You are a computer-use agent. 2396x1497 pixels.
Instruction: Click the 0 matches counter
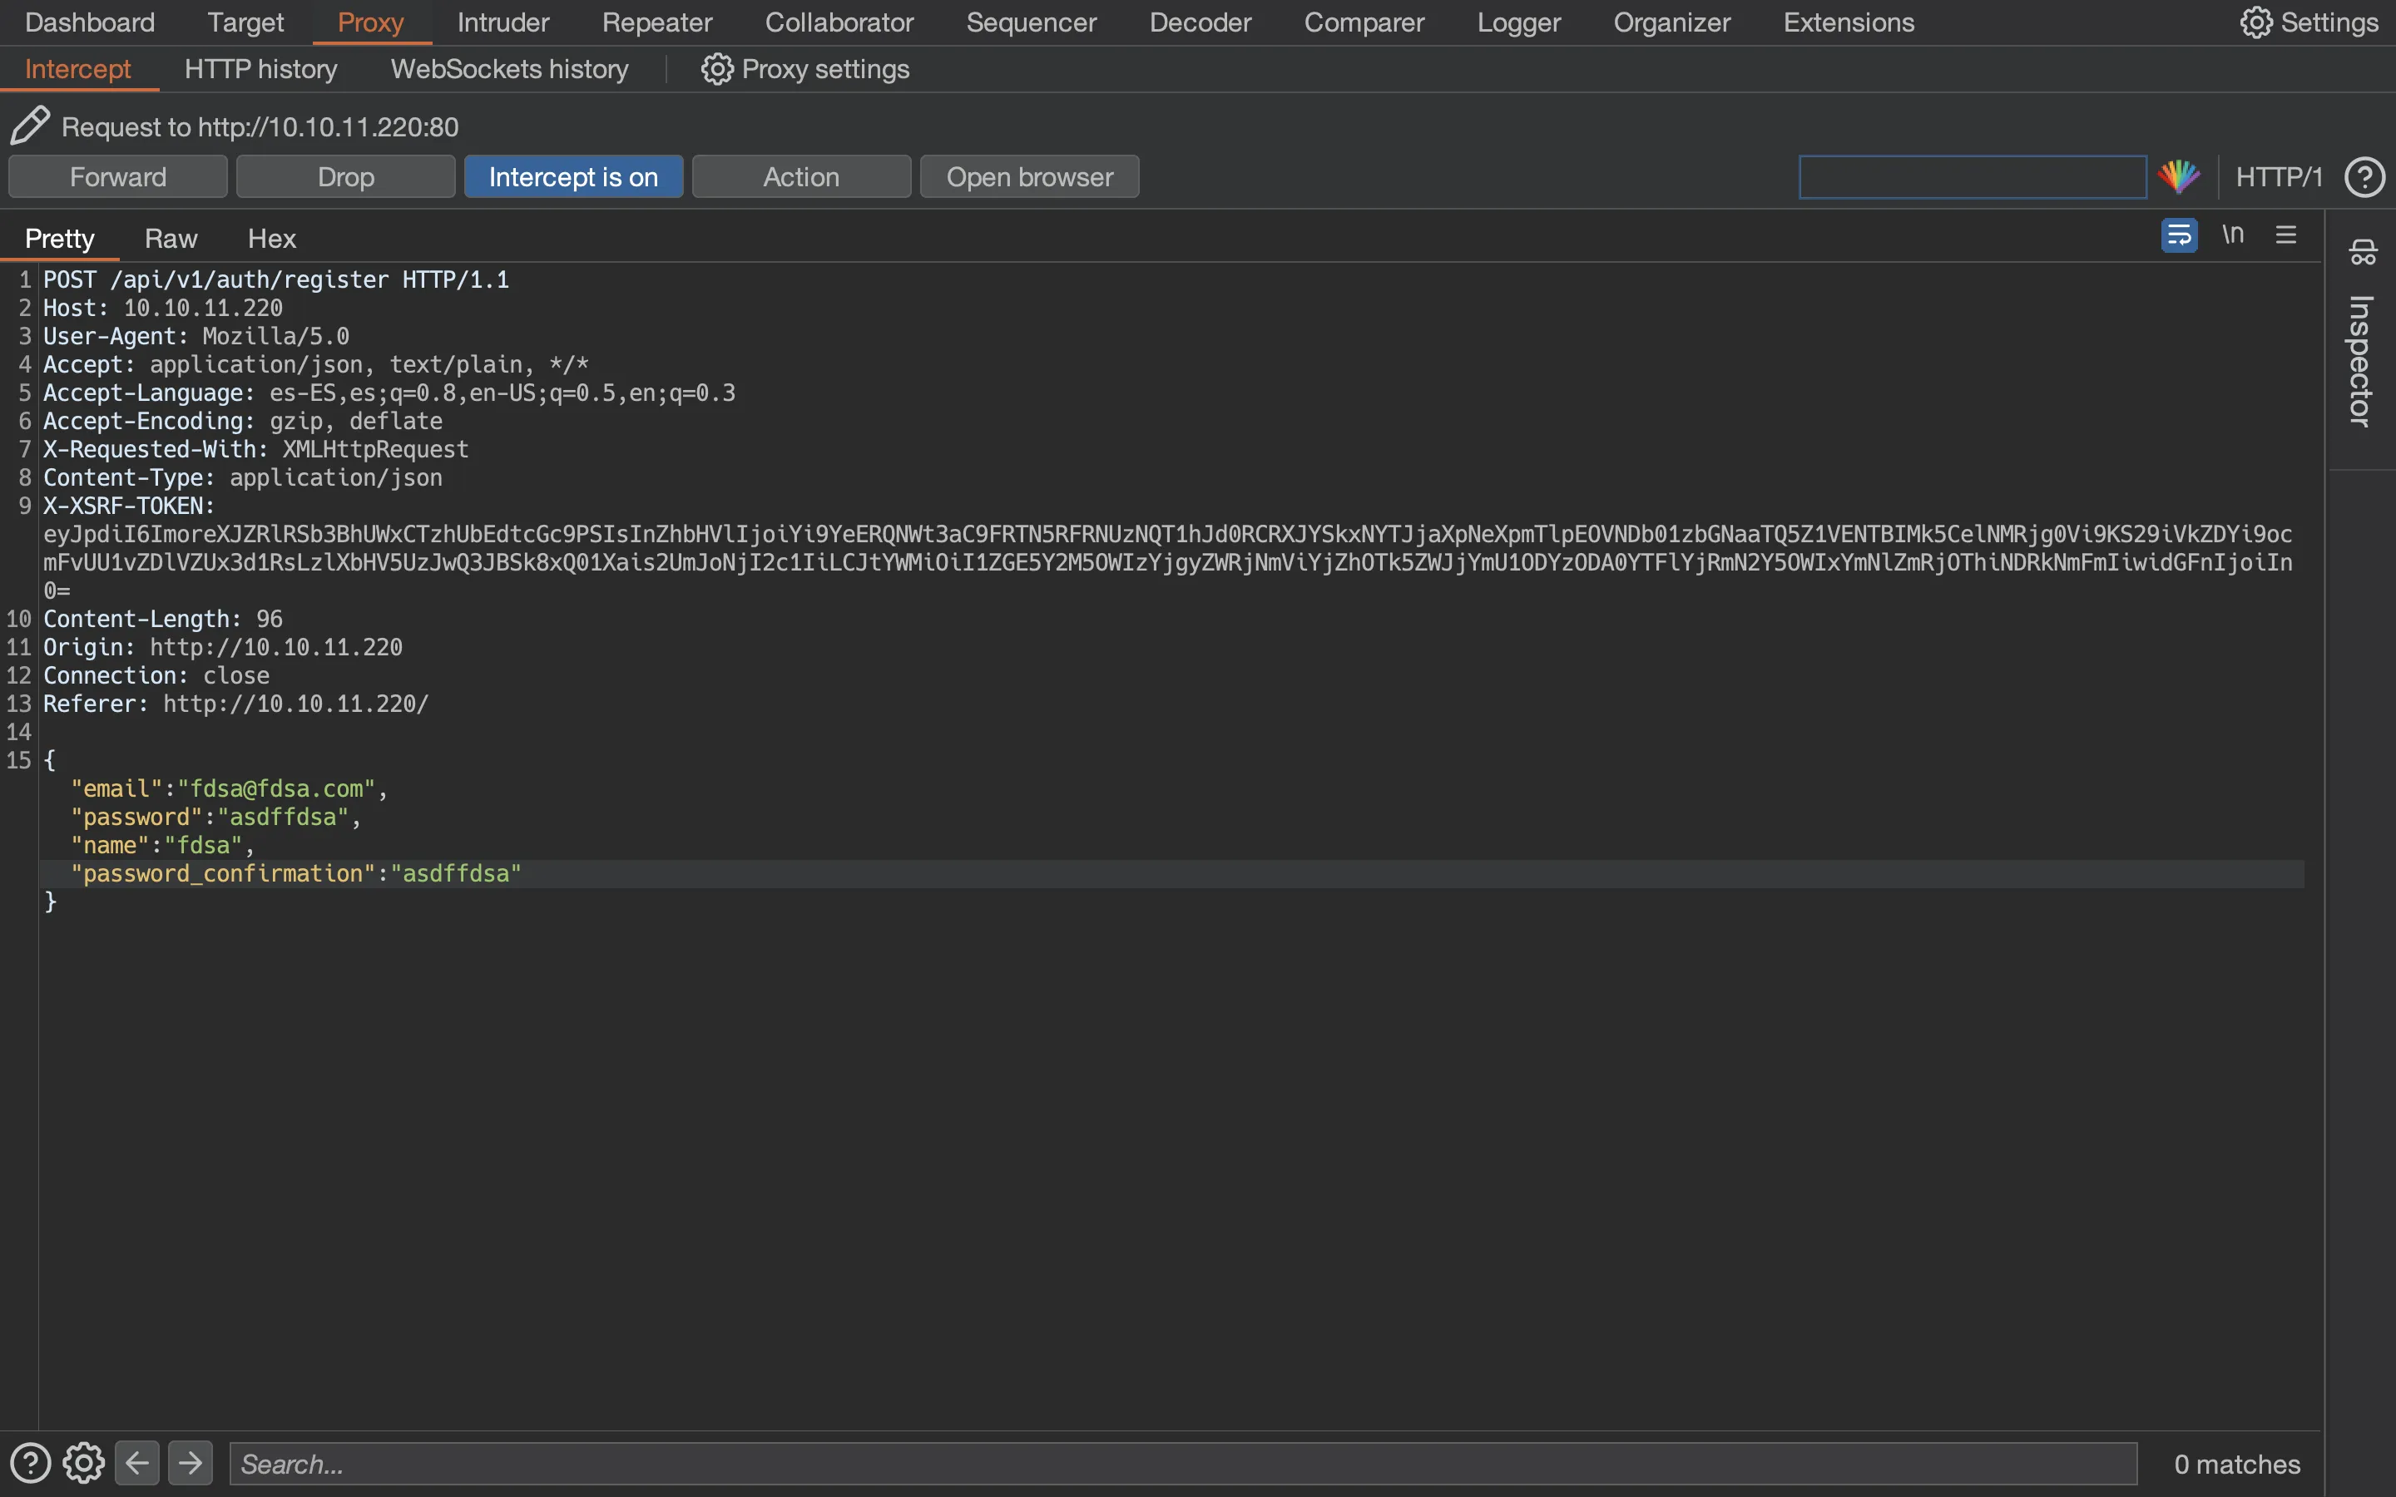[2236, 1464]
